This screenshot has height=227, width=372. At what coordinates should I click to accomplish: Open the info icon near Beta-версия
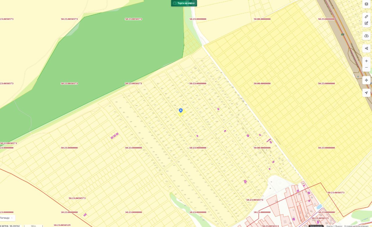[x=306, y=226]
